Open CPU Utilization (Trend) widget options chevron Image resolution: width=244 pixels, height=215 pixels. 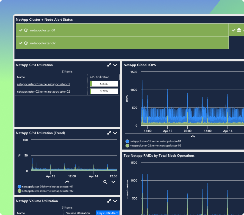[115, 133]
